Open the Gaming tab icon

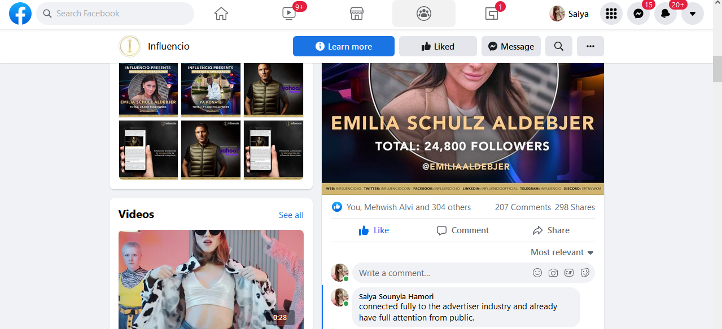pyautogui.click(x=491, y=14)
